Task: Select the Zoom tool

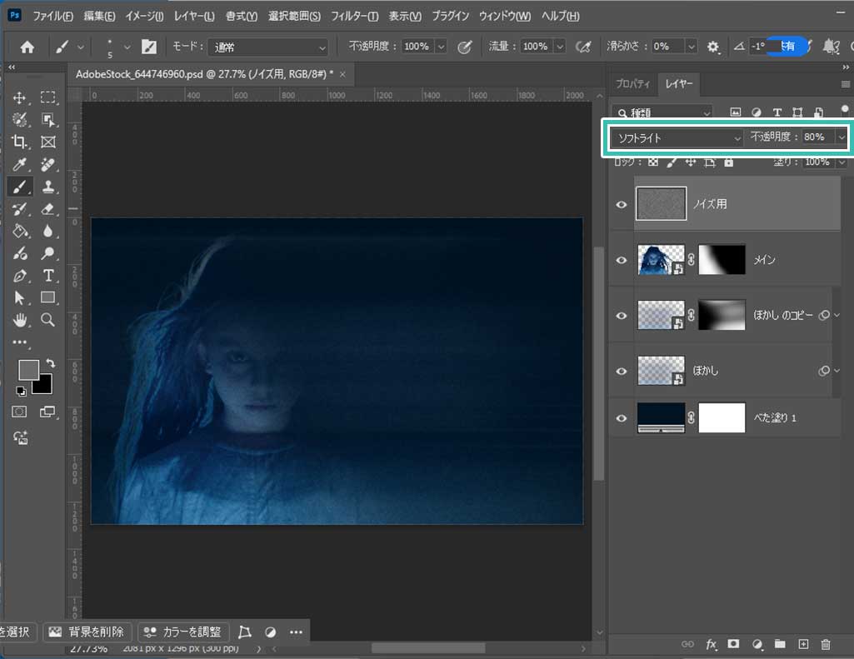Action: coord(48,319)
